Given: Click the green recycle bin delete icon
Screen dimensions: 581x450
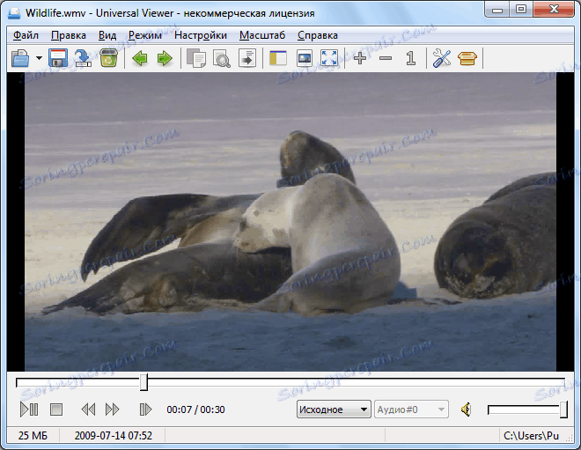Looking at the screenshot, I should pos(108,59).
